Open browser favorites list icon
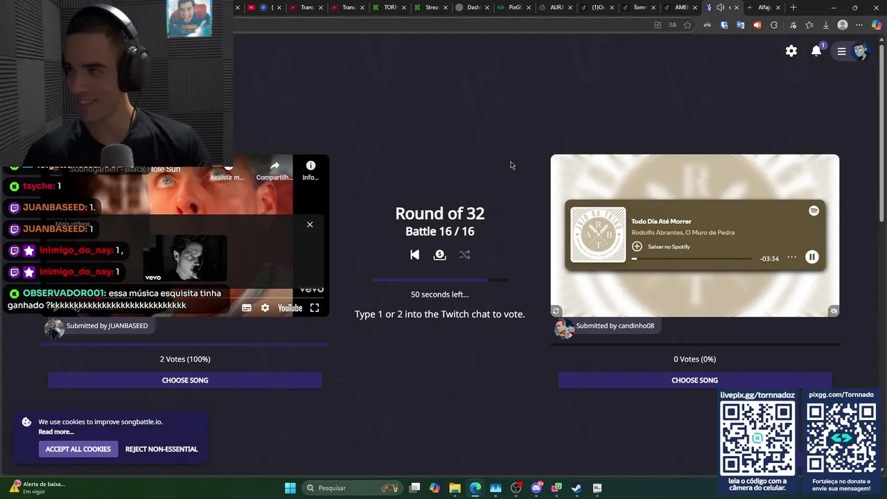Screen dimensions: 887x499 pyautogui.click(x=809, y=25)
